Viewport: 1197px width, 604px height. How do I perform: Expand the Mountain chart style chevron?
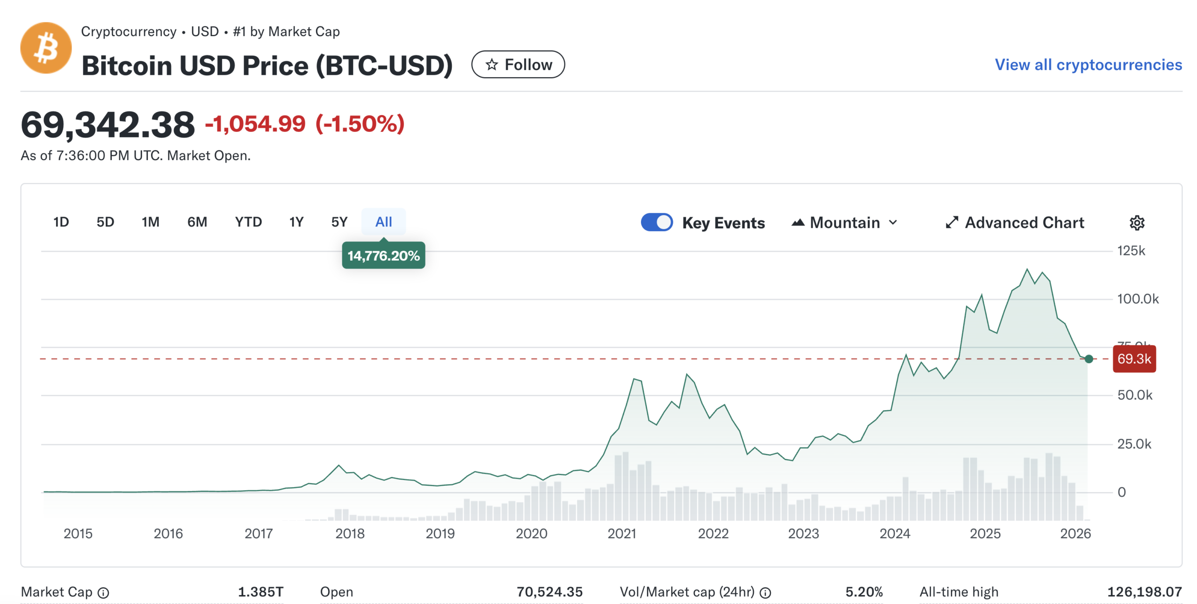pyautogui.click(x=893, y=223)
